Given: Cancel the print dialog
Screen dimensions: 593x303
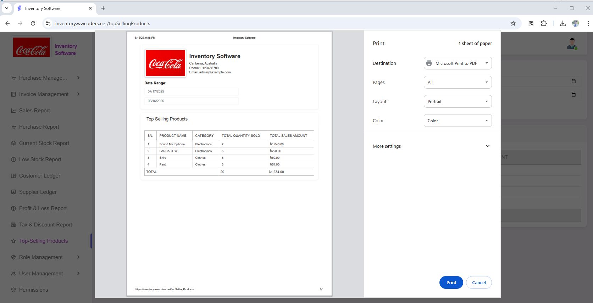Looking at the screenshot, I should click(x=478, y=282).
